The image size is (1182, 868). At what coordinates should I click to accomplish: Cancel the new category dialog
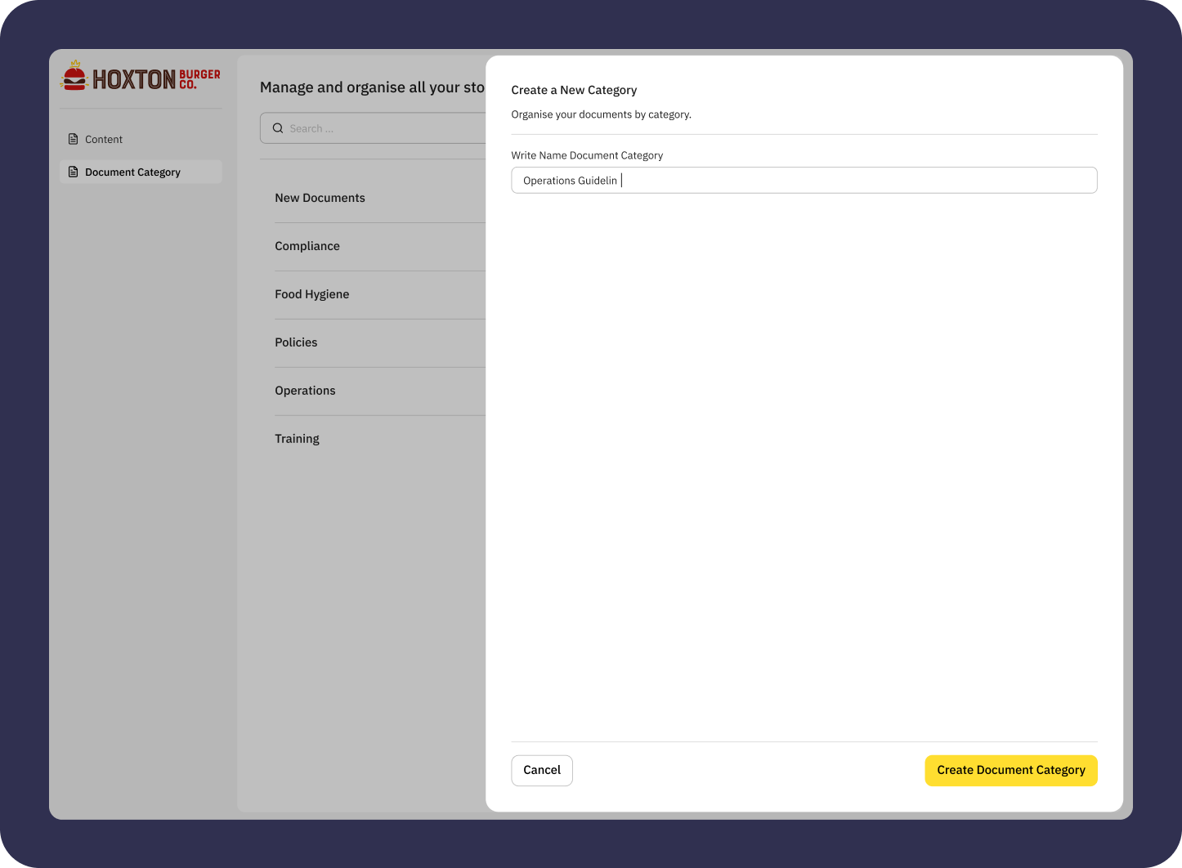pyautogui.click(x=542, y=771)
